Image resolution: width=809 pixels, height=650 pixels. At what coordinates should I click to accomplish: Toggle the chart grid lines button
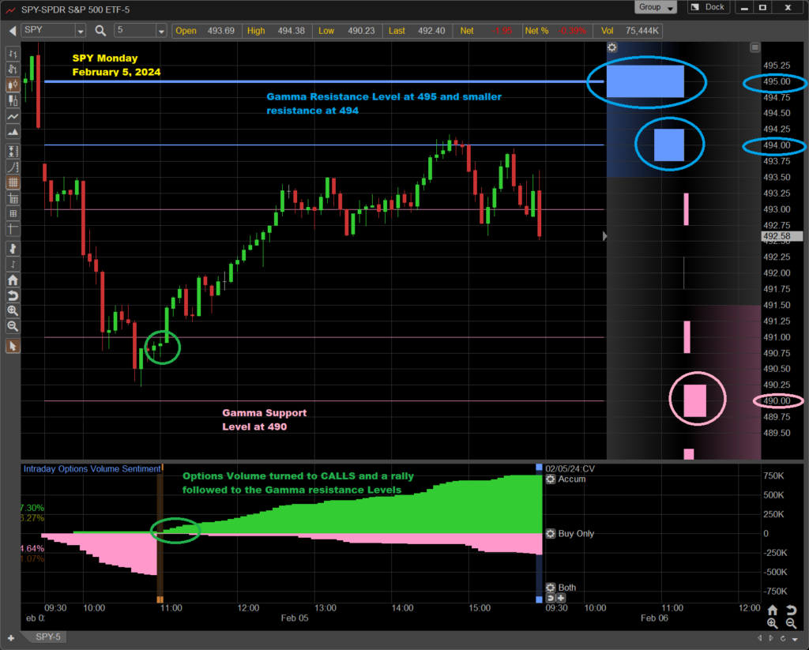click(13, 182)
